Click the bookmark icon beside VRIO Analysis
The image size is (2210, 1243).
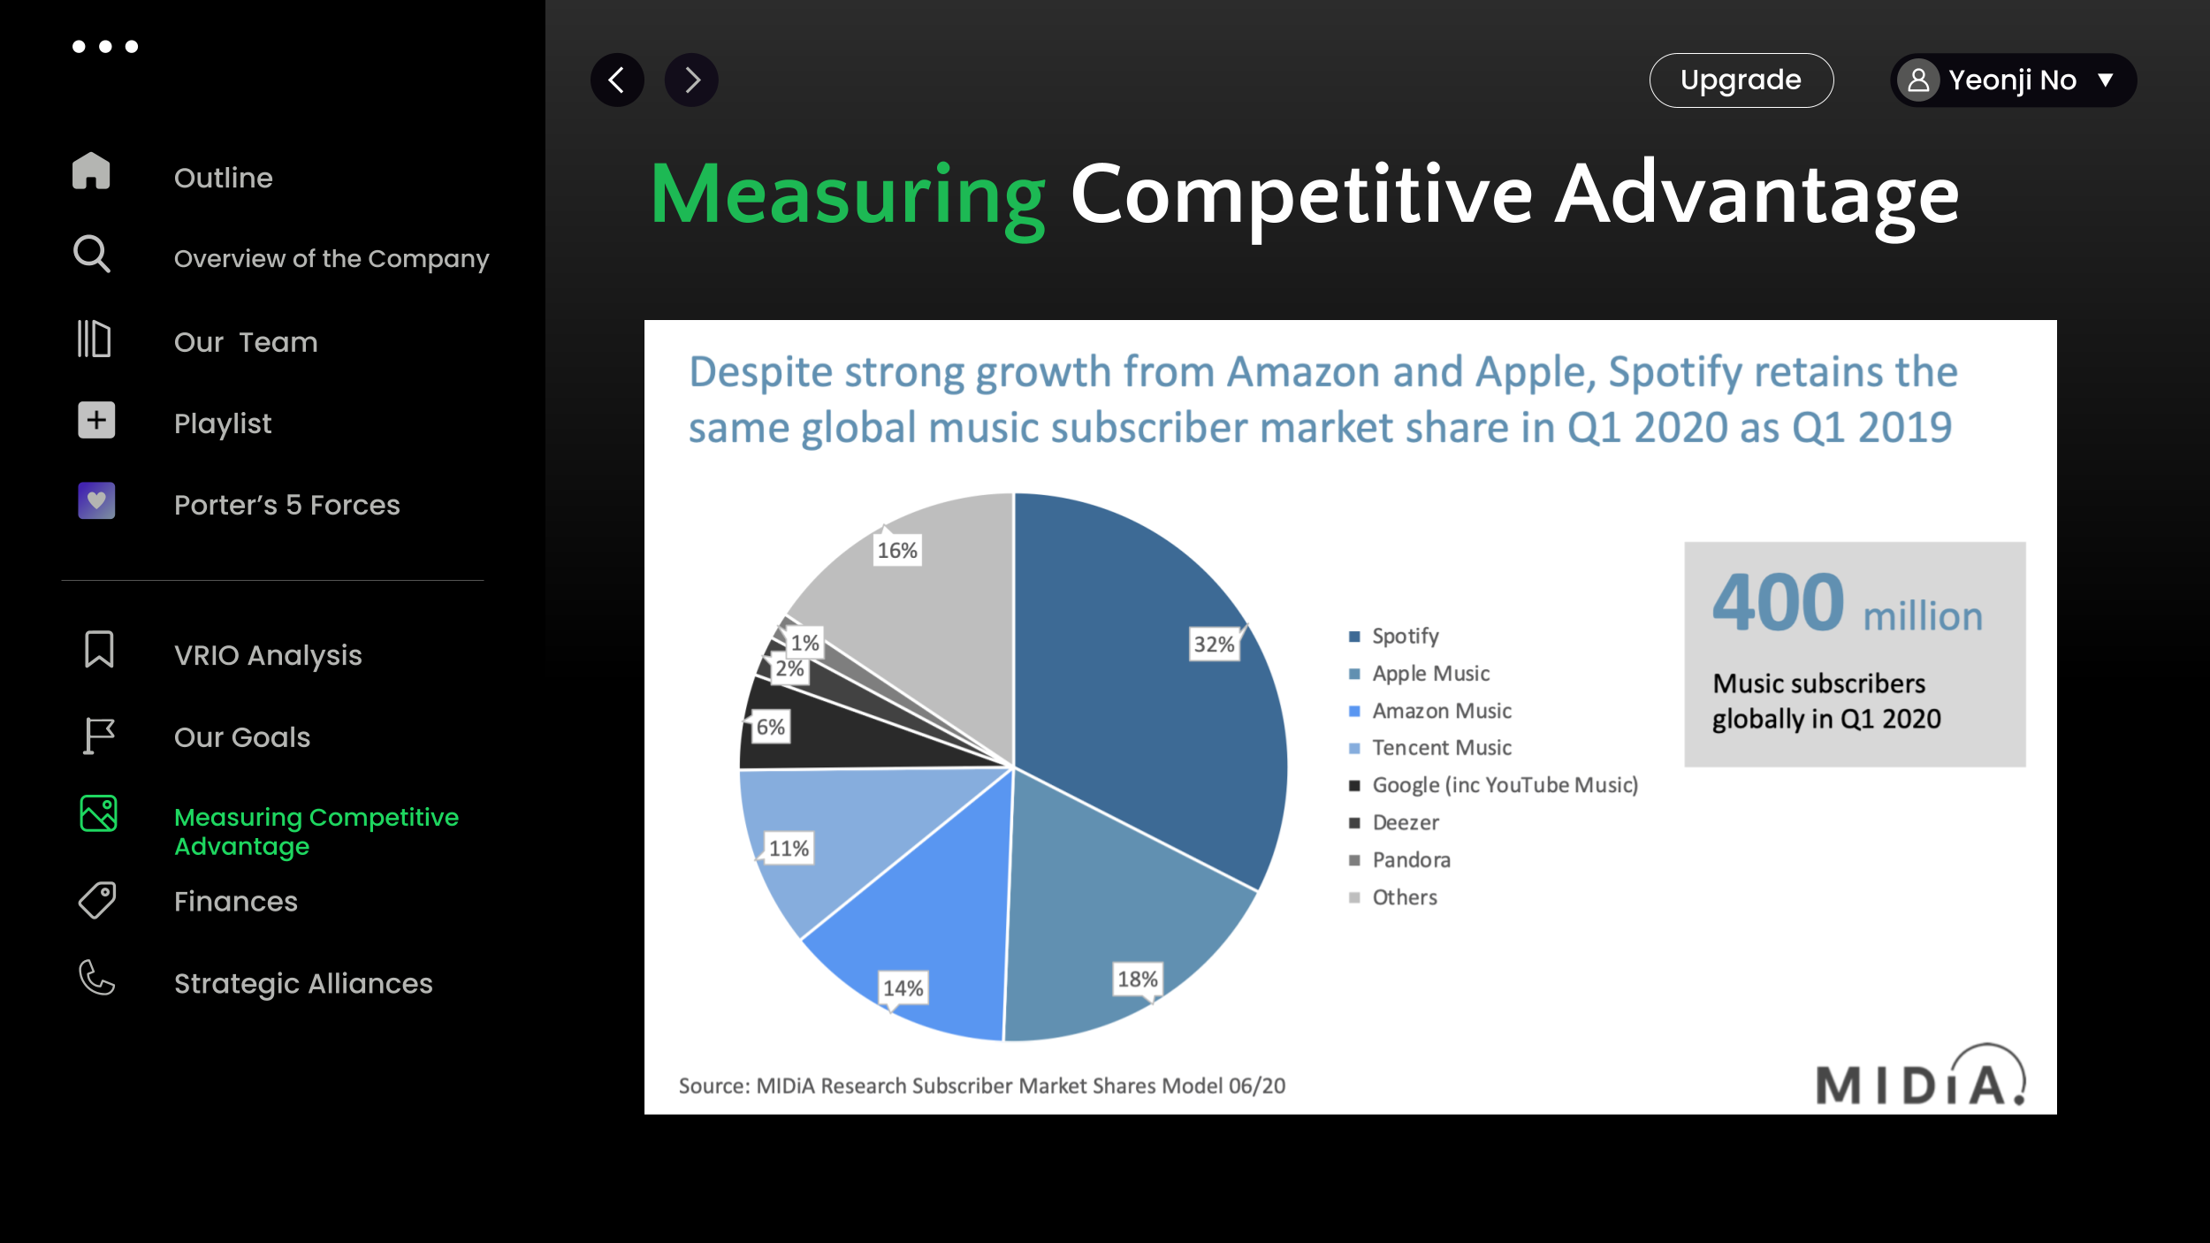click(x=99, y=649)
